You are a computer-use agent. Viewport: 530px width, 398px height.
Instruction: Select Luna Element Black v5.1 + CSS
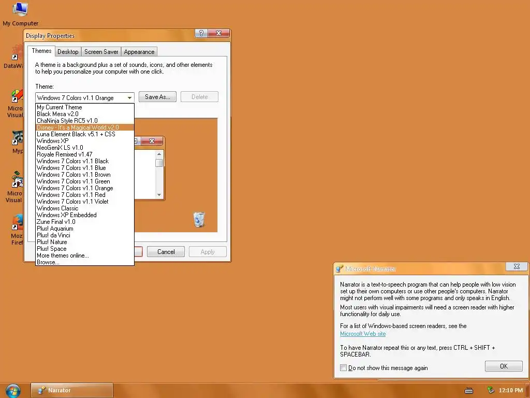pyautogui.click(x=85, y=134)
